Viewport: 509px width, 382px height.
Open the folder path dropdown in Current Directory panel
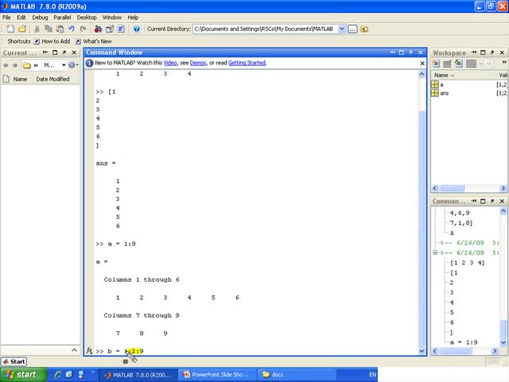click(64, 65)
